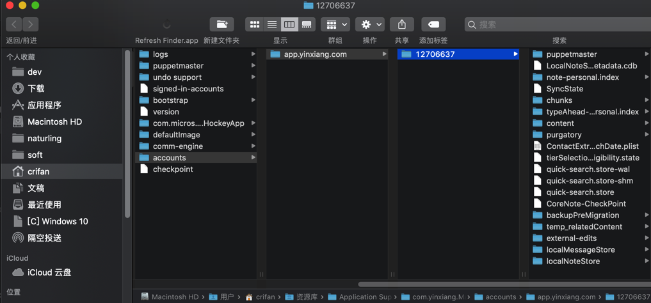Expand arrow next to accounts folder

pyautogui.click(x=253, y=157)
